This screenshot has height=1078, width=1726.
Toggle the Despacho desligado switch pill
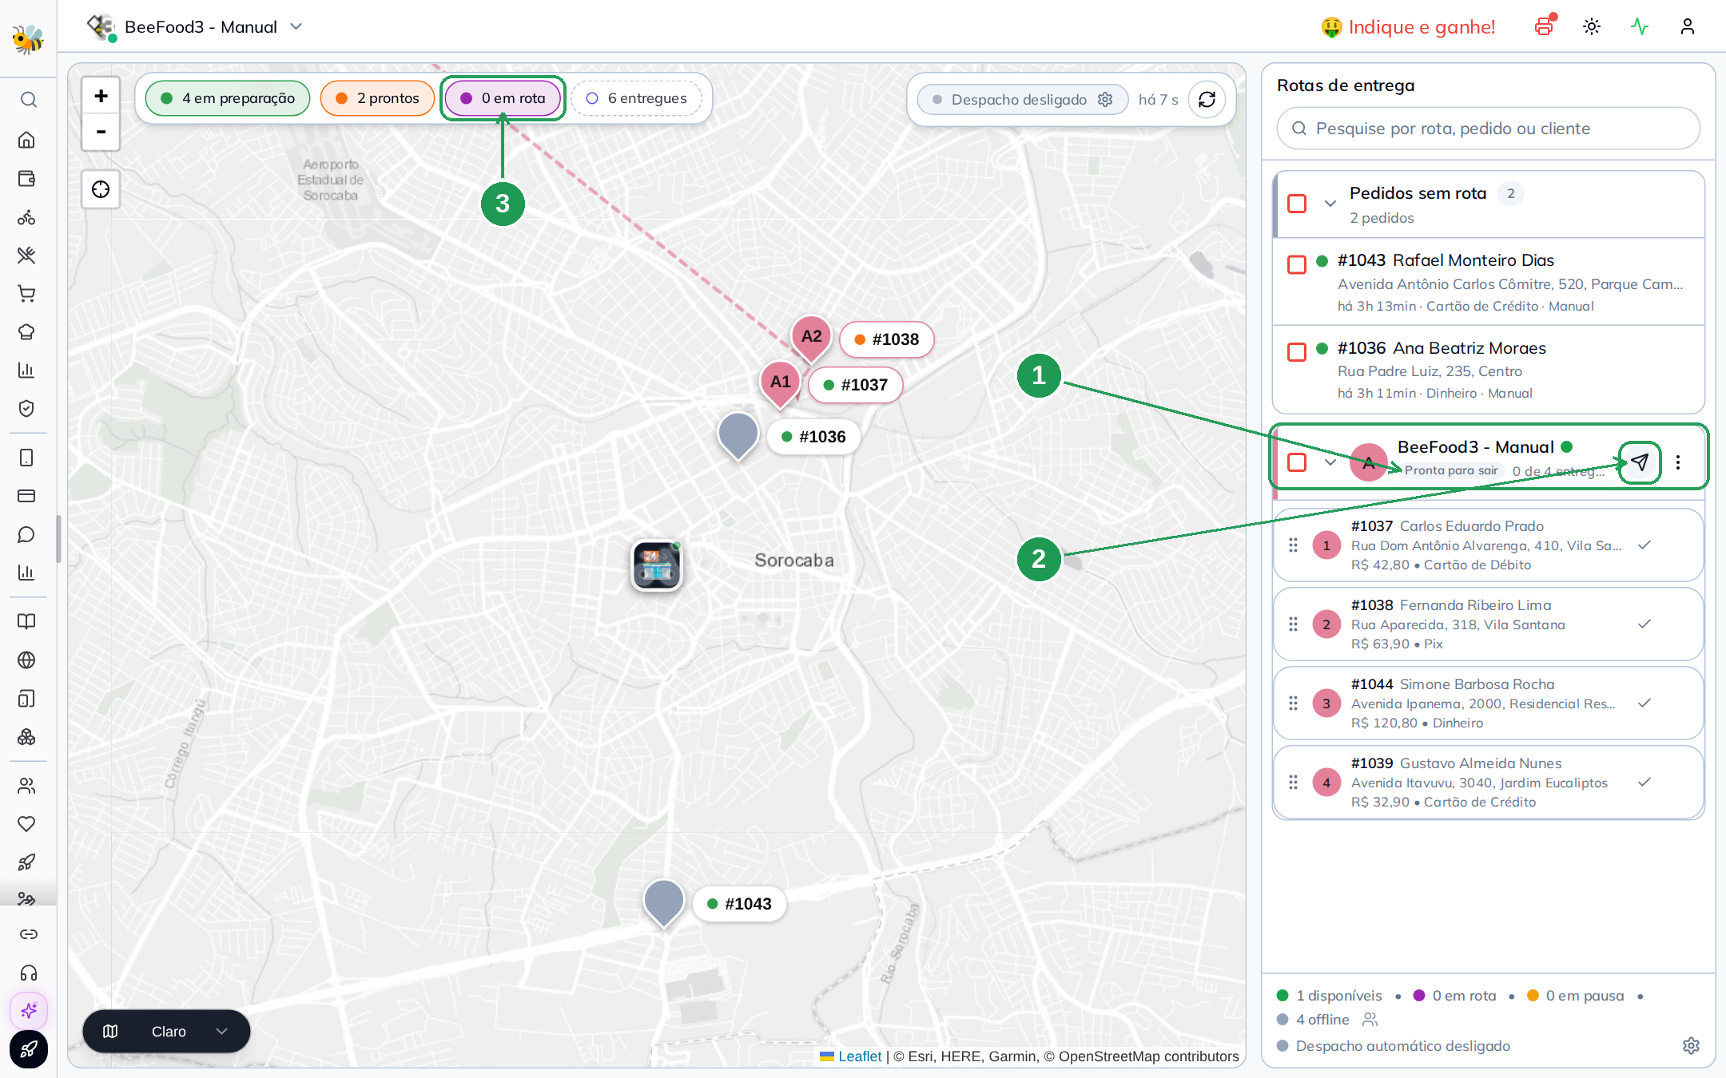pos(1022,99)
